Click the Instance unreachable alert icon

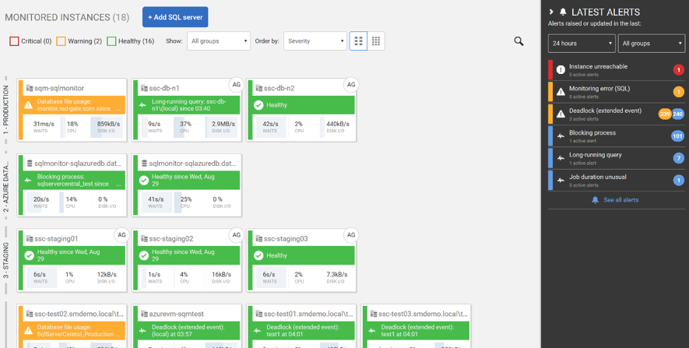[561, 69]
